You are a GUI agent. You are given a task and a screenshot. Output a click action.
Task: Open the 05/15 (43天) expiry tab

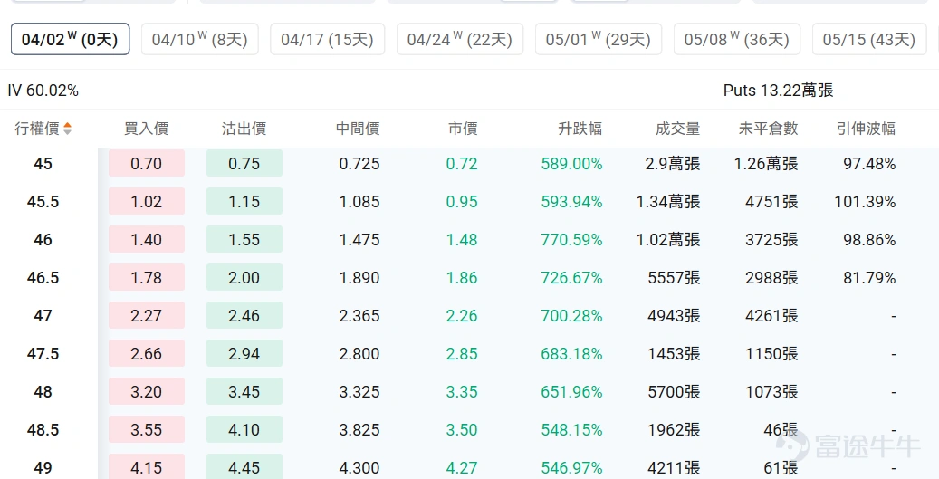[869, 40]
